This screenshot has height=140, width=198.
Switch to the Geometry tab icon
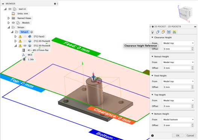click(x=158, y=32)
